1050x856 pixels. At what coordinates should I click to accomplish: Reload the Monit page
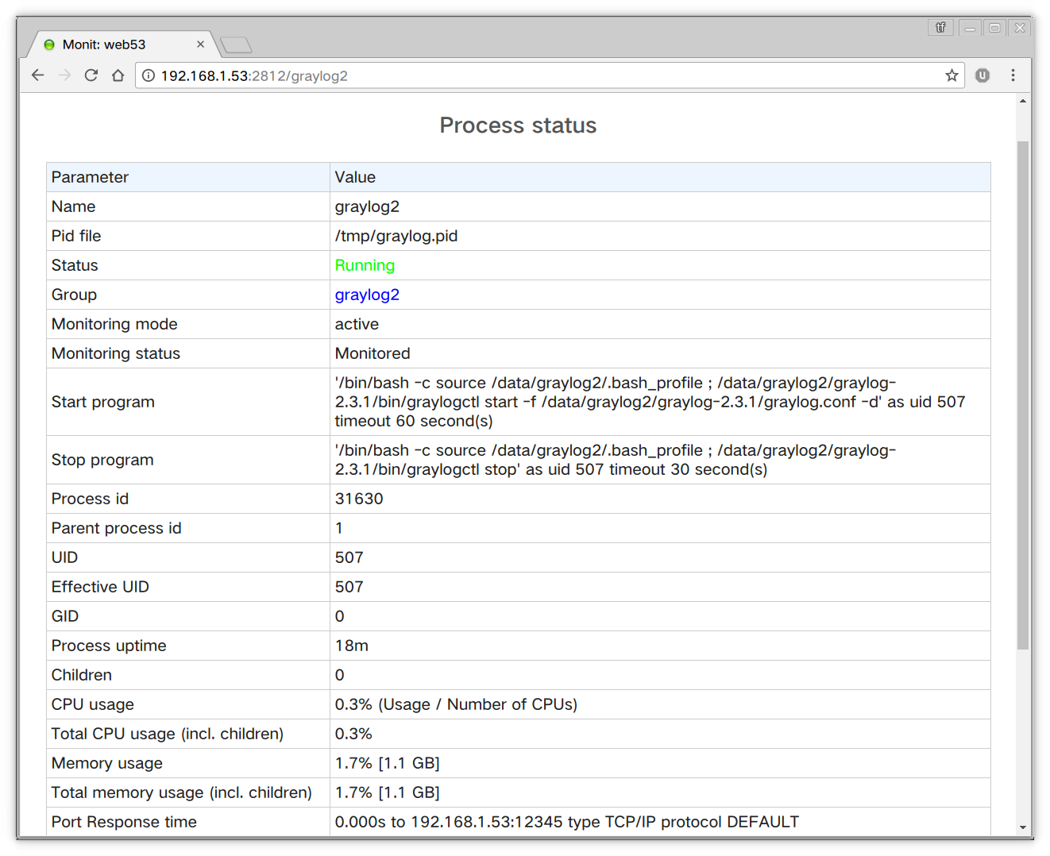pyautogui.click(x=91, y=75)
